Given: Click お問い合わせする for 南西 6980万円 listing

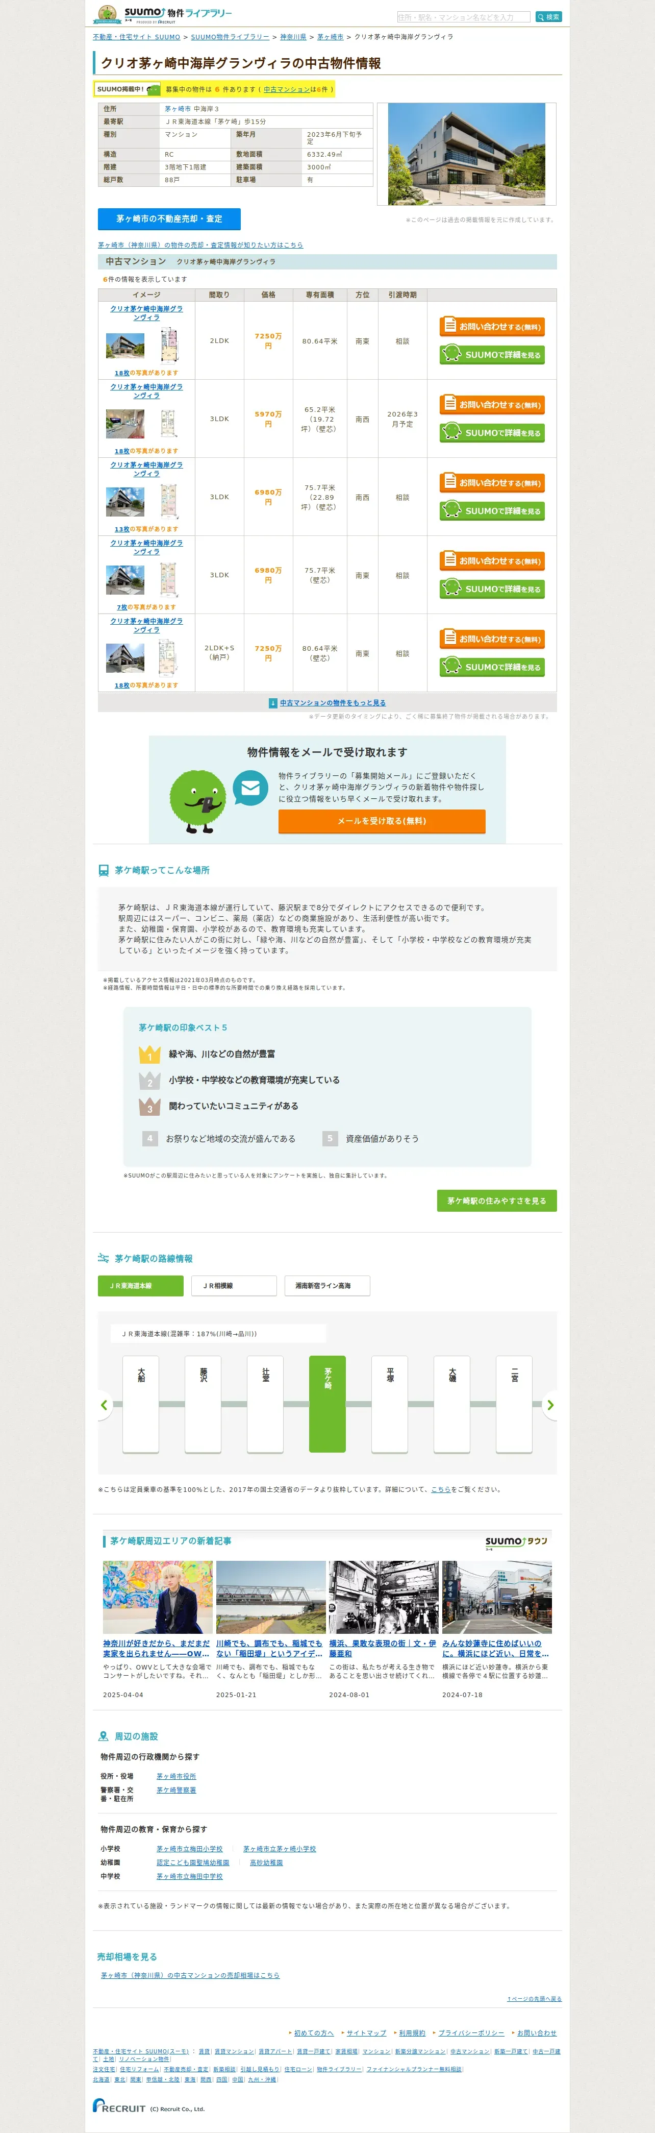Looking at the screenshot, I should 492,483.
